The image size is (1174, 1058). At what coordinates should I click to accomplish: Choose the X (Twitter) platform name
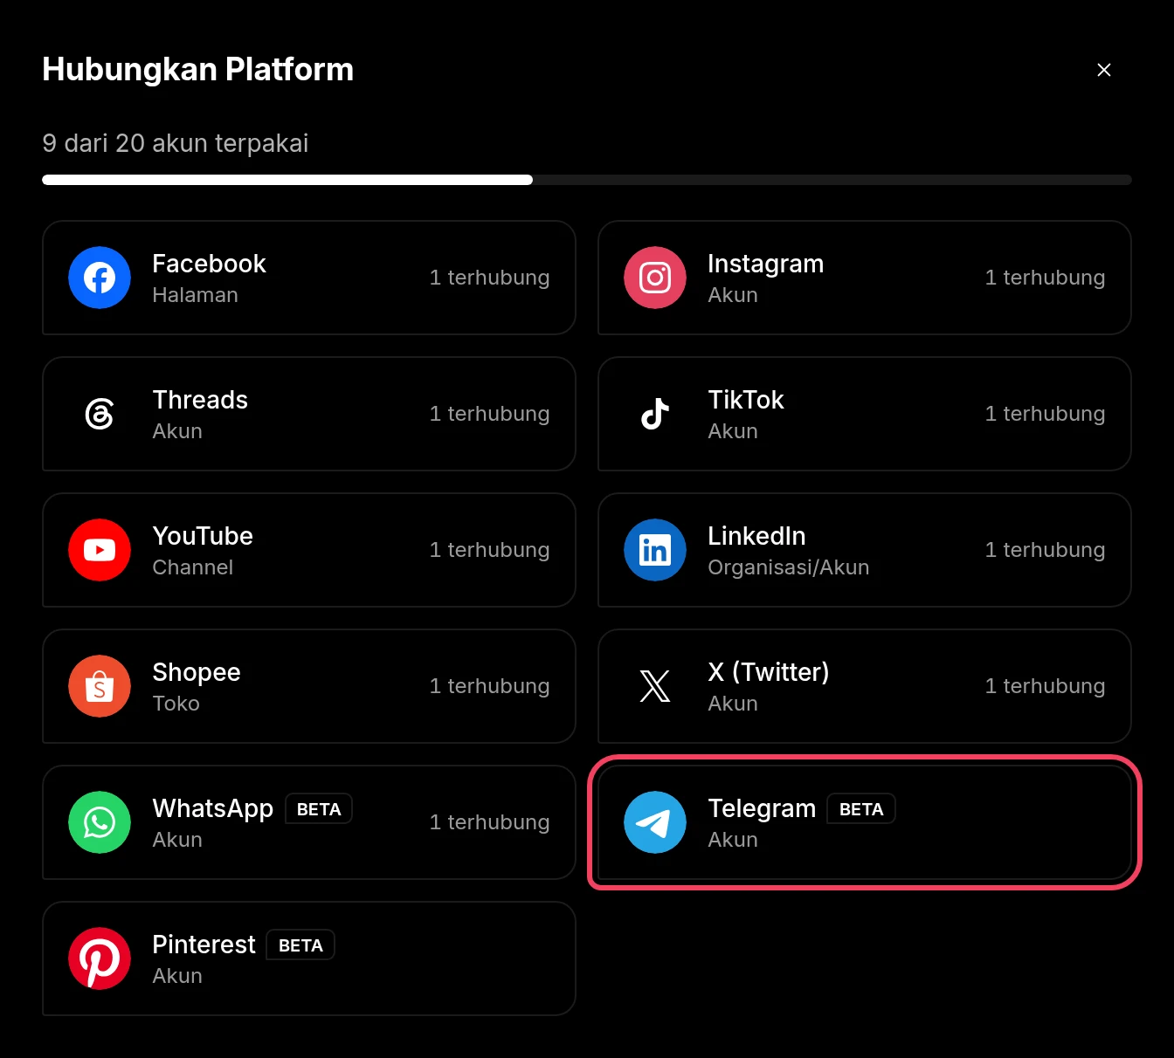coord(769,672)
